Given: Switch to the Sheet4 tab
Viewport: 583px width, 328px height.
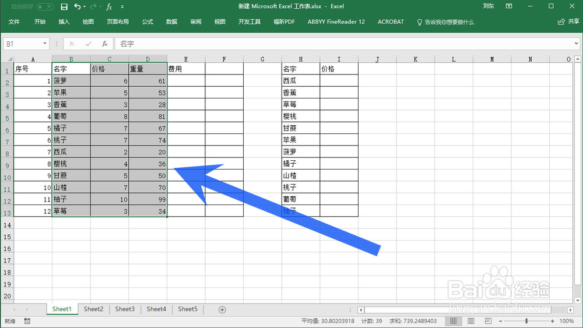Looking at the screenshot, I should point(156,309).
